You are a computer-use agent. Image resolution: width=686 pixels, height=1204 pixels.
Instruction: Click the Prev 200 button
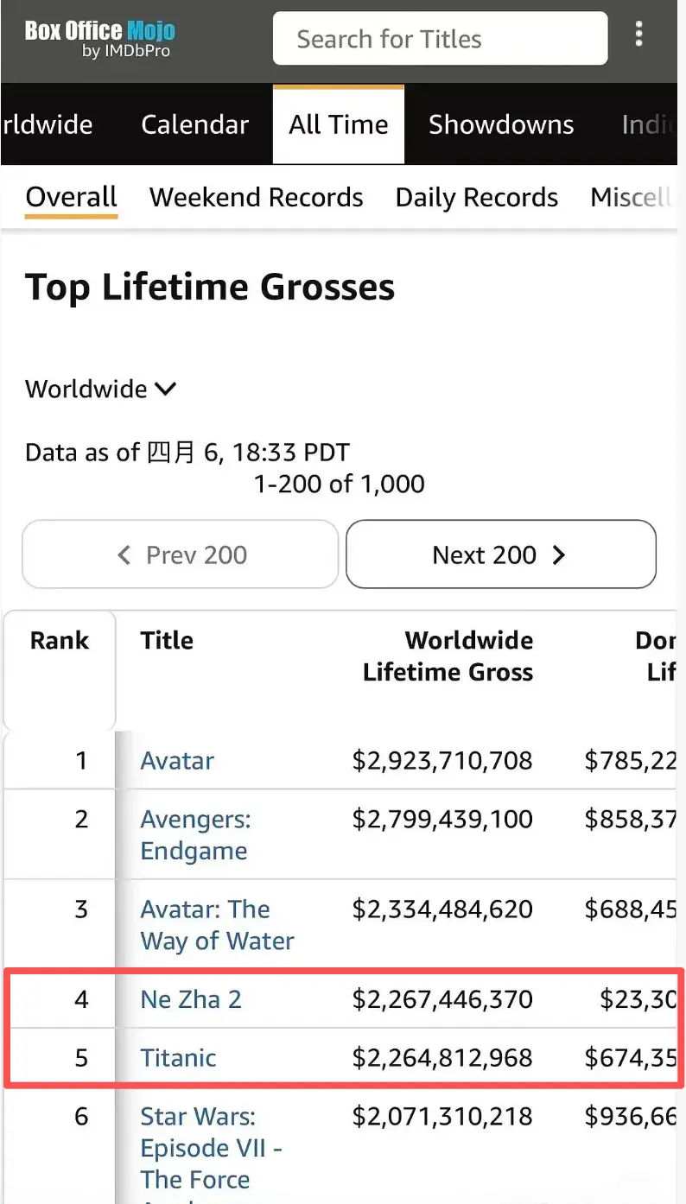click(x=181, y=554)
